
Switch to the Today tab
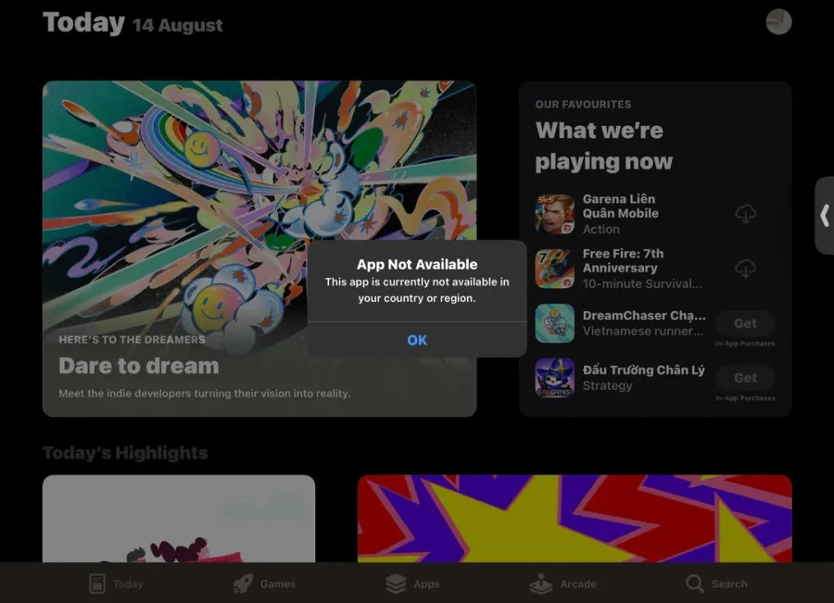(117, 584)
